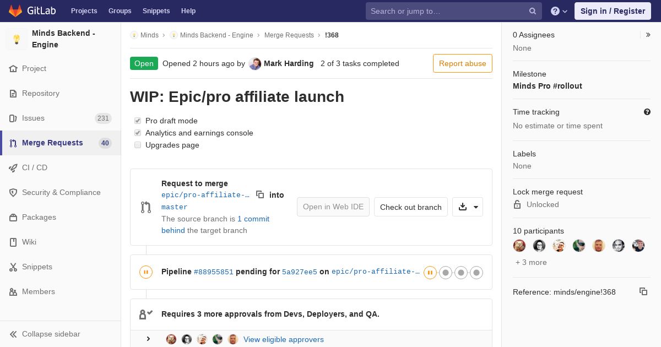Check the Upgrades page task
This screenshot has height=347, width=661.
click(138, 145)
